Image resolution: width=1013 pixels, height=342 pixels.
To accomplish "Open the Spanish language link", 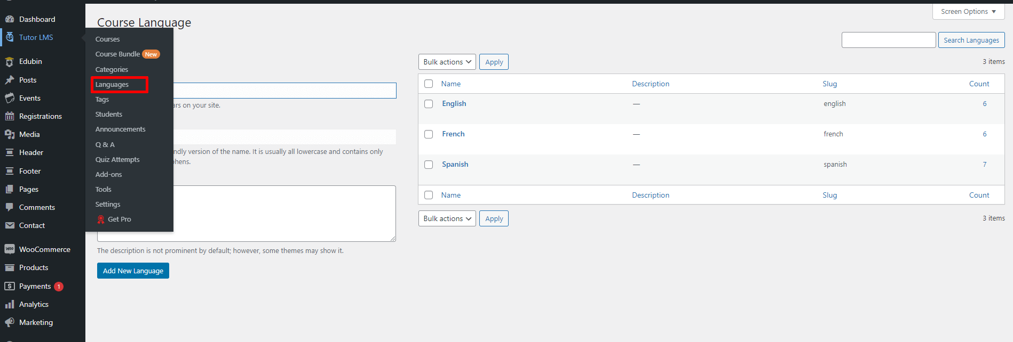I will [455, 164].
